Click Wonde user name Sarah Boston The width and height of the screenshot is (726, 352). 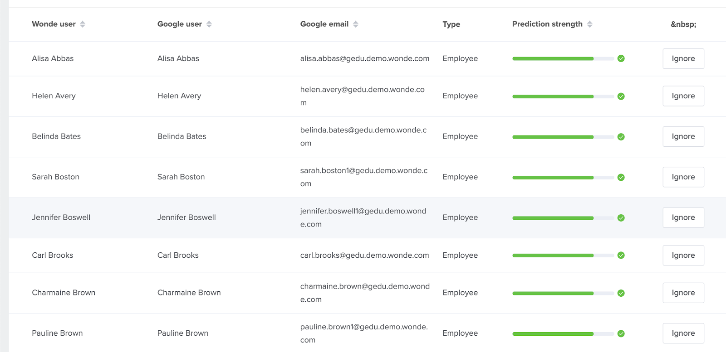coord(55,177)
